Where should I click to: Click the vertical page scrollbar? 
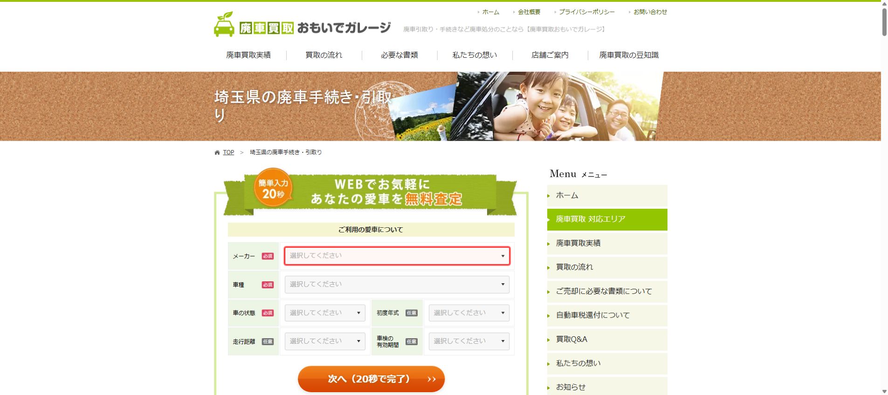884,21
